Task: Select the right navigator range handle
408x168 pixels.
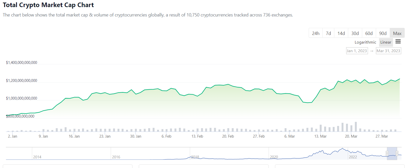Action: tap(397, 153)
